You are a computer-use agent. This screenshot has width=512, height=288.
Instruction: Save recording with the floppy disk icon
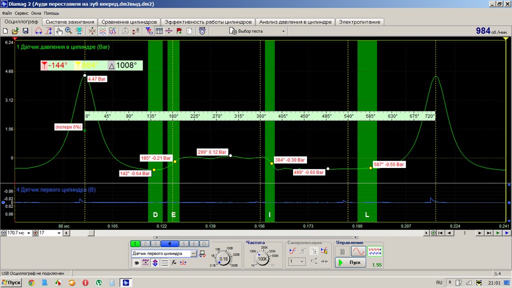[25, 31]
